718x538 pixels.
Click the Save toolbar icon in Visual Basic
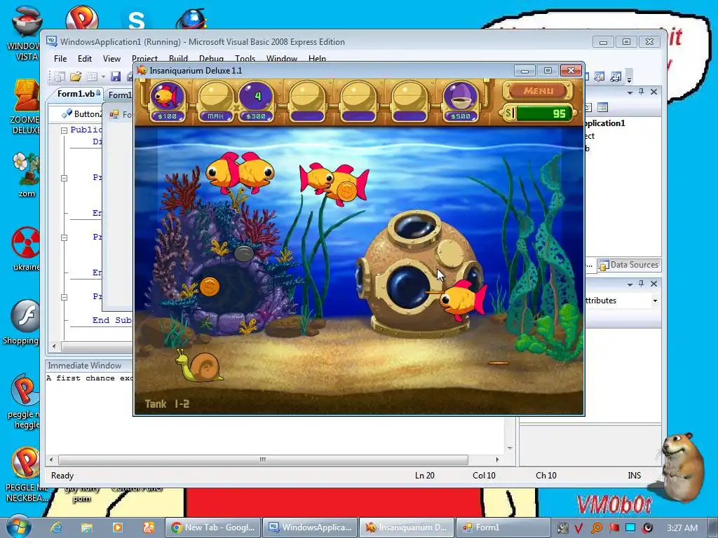tap(116, 76)
